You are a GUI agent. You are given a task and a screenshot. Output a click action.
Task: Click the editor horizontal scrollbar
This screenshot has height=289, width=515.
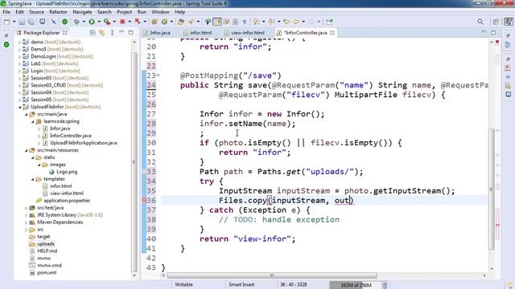click(x=272, y=275)
